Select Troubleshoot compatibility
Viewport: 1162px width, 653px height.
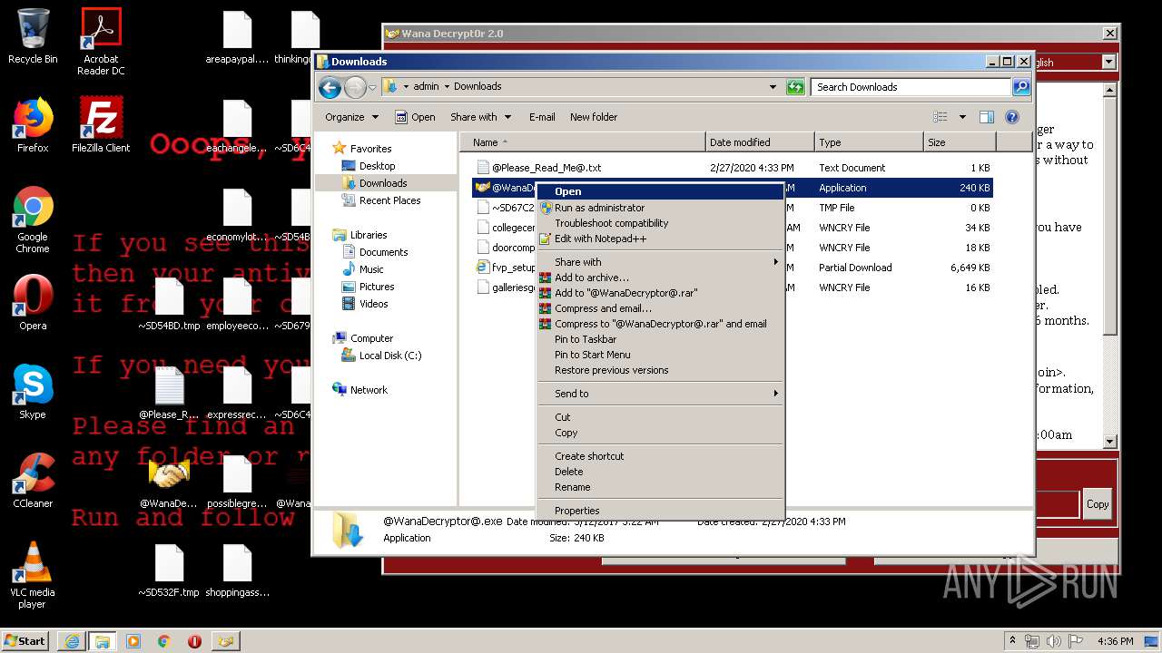(x=660, y=223)
